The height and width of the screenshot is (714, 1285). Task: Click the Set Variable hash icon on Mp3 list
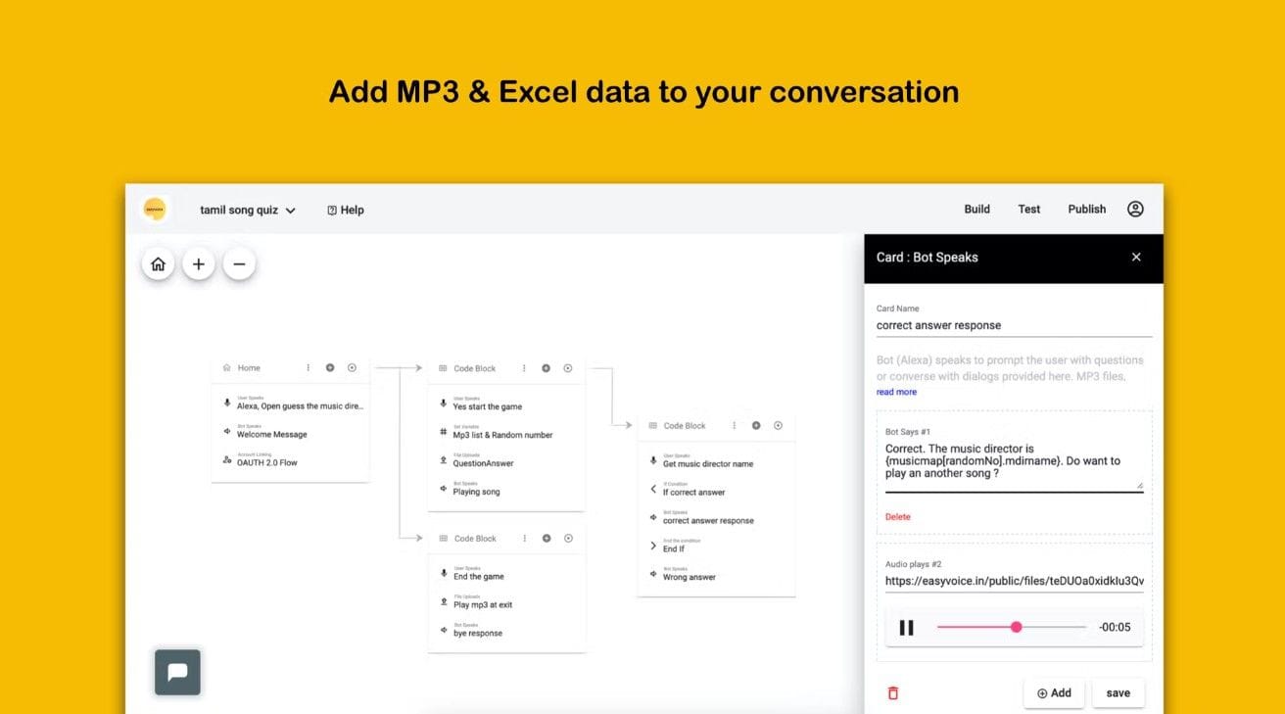tap(445, 432)
